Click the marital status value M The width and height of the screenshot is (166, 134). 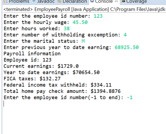click(83, 41)
